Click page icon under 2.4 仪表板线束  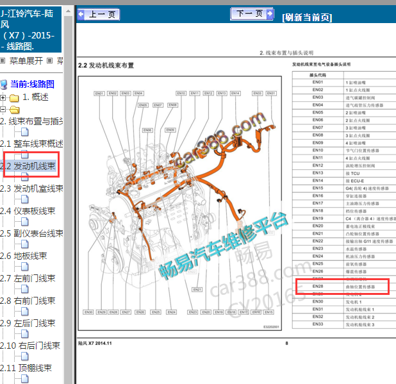tap(25, 222)
